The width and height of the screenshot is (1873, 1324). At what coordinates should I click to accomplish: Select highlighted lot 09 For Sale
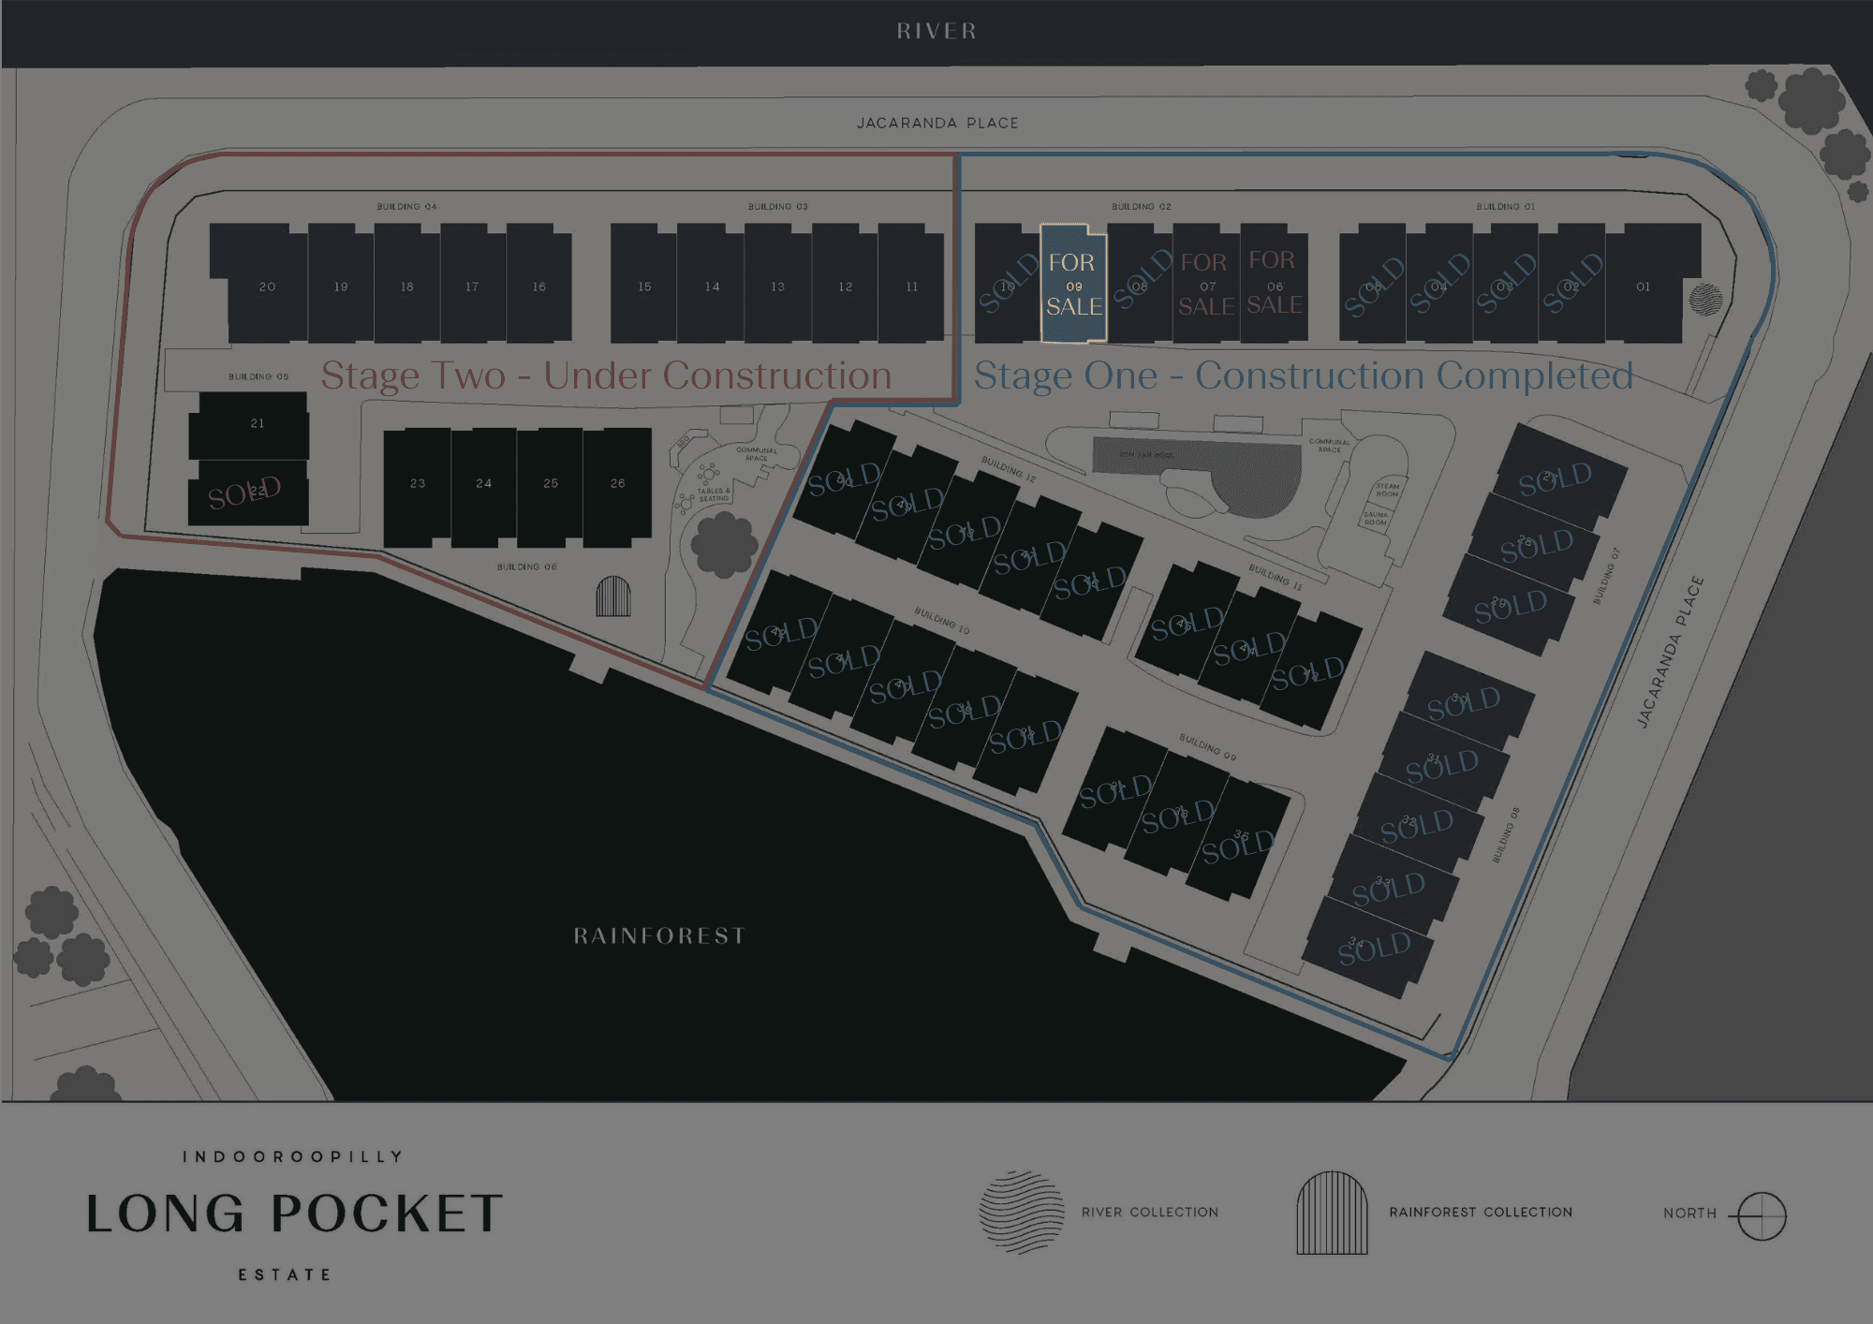click(x=1074, y=284)
